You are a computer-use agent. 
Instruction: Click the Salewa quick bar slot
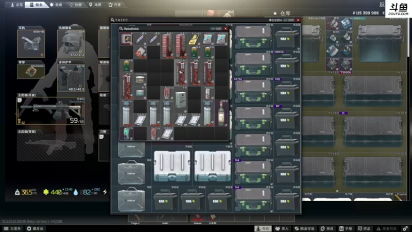[x=197, y=218]
